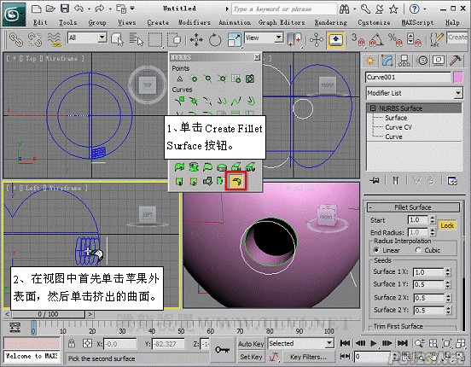Screen dimensions: 471x367
Task: Open the View reference coordinate dropdown
Action: (264, 38)
